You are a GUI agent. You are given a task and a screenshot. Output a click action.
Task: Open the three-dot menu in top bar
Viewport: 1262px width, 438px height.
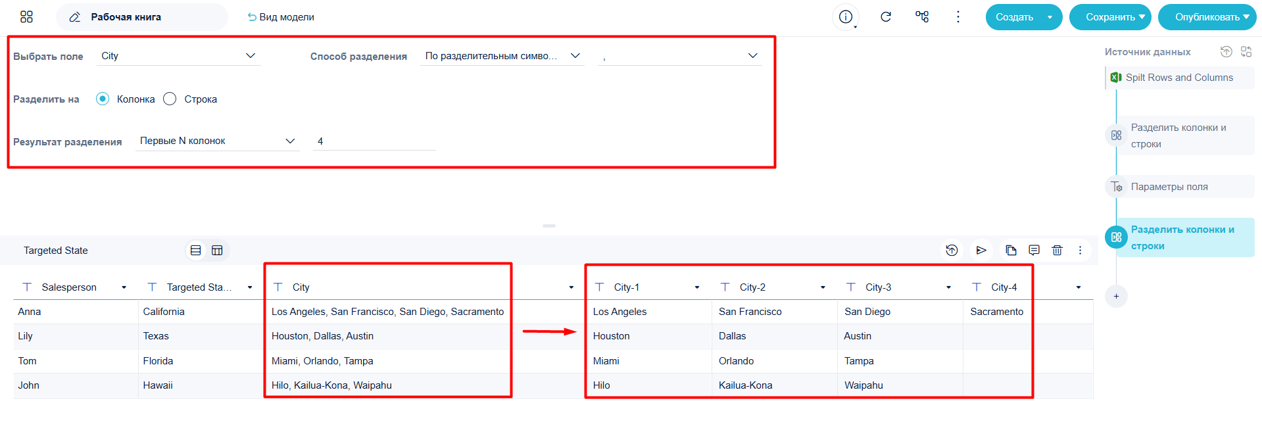958,17
